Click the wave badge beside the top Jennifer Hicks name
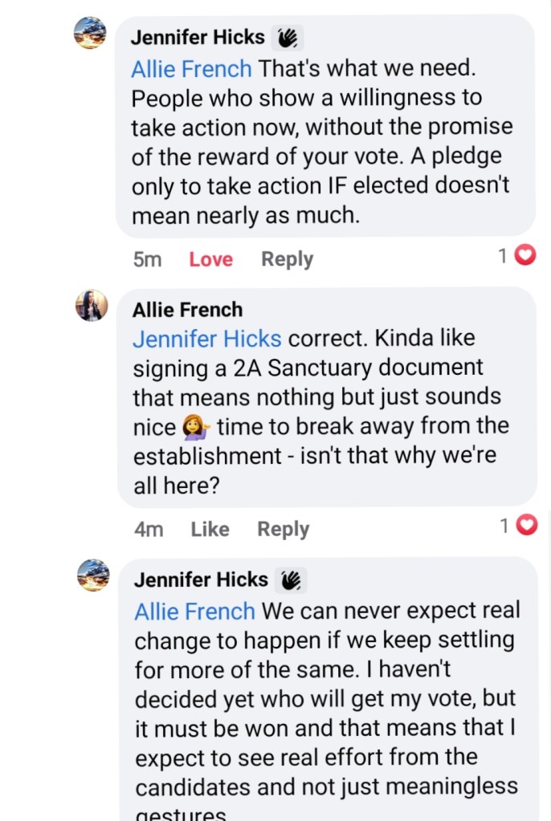The height and width of the screenshot is (821, 551). click(x=287, y=38)
